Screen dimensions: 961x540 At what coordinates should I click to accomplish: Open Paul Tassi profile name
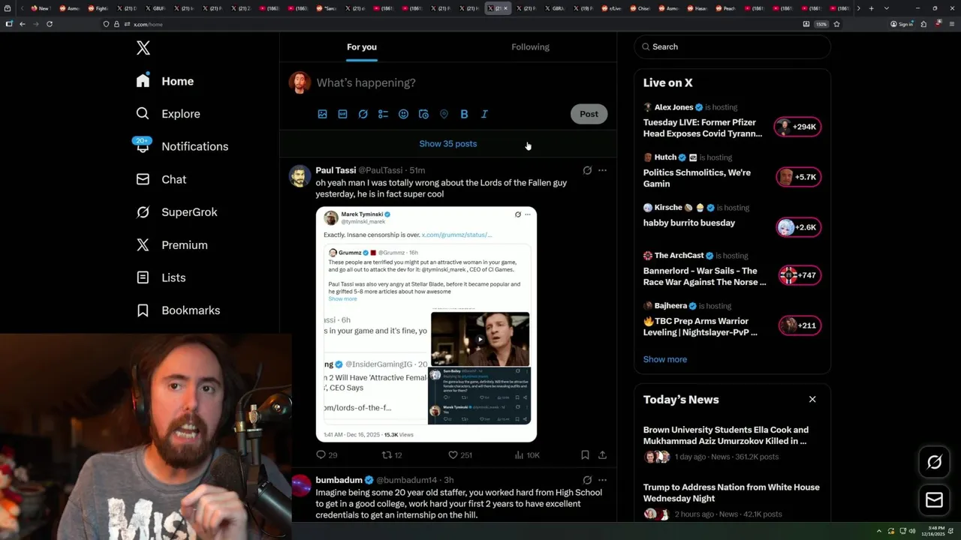click(336, 170)
